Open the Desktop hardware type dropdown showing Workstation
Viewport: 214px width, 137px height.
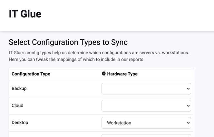146,123
